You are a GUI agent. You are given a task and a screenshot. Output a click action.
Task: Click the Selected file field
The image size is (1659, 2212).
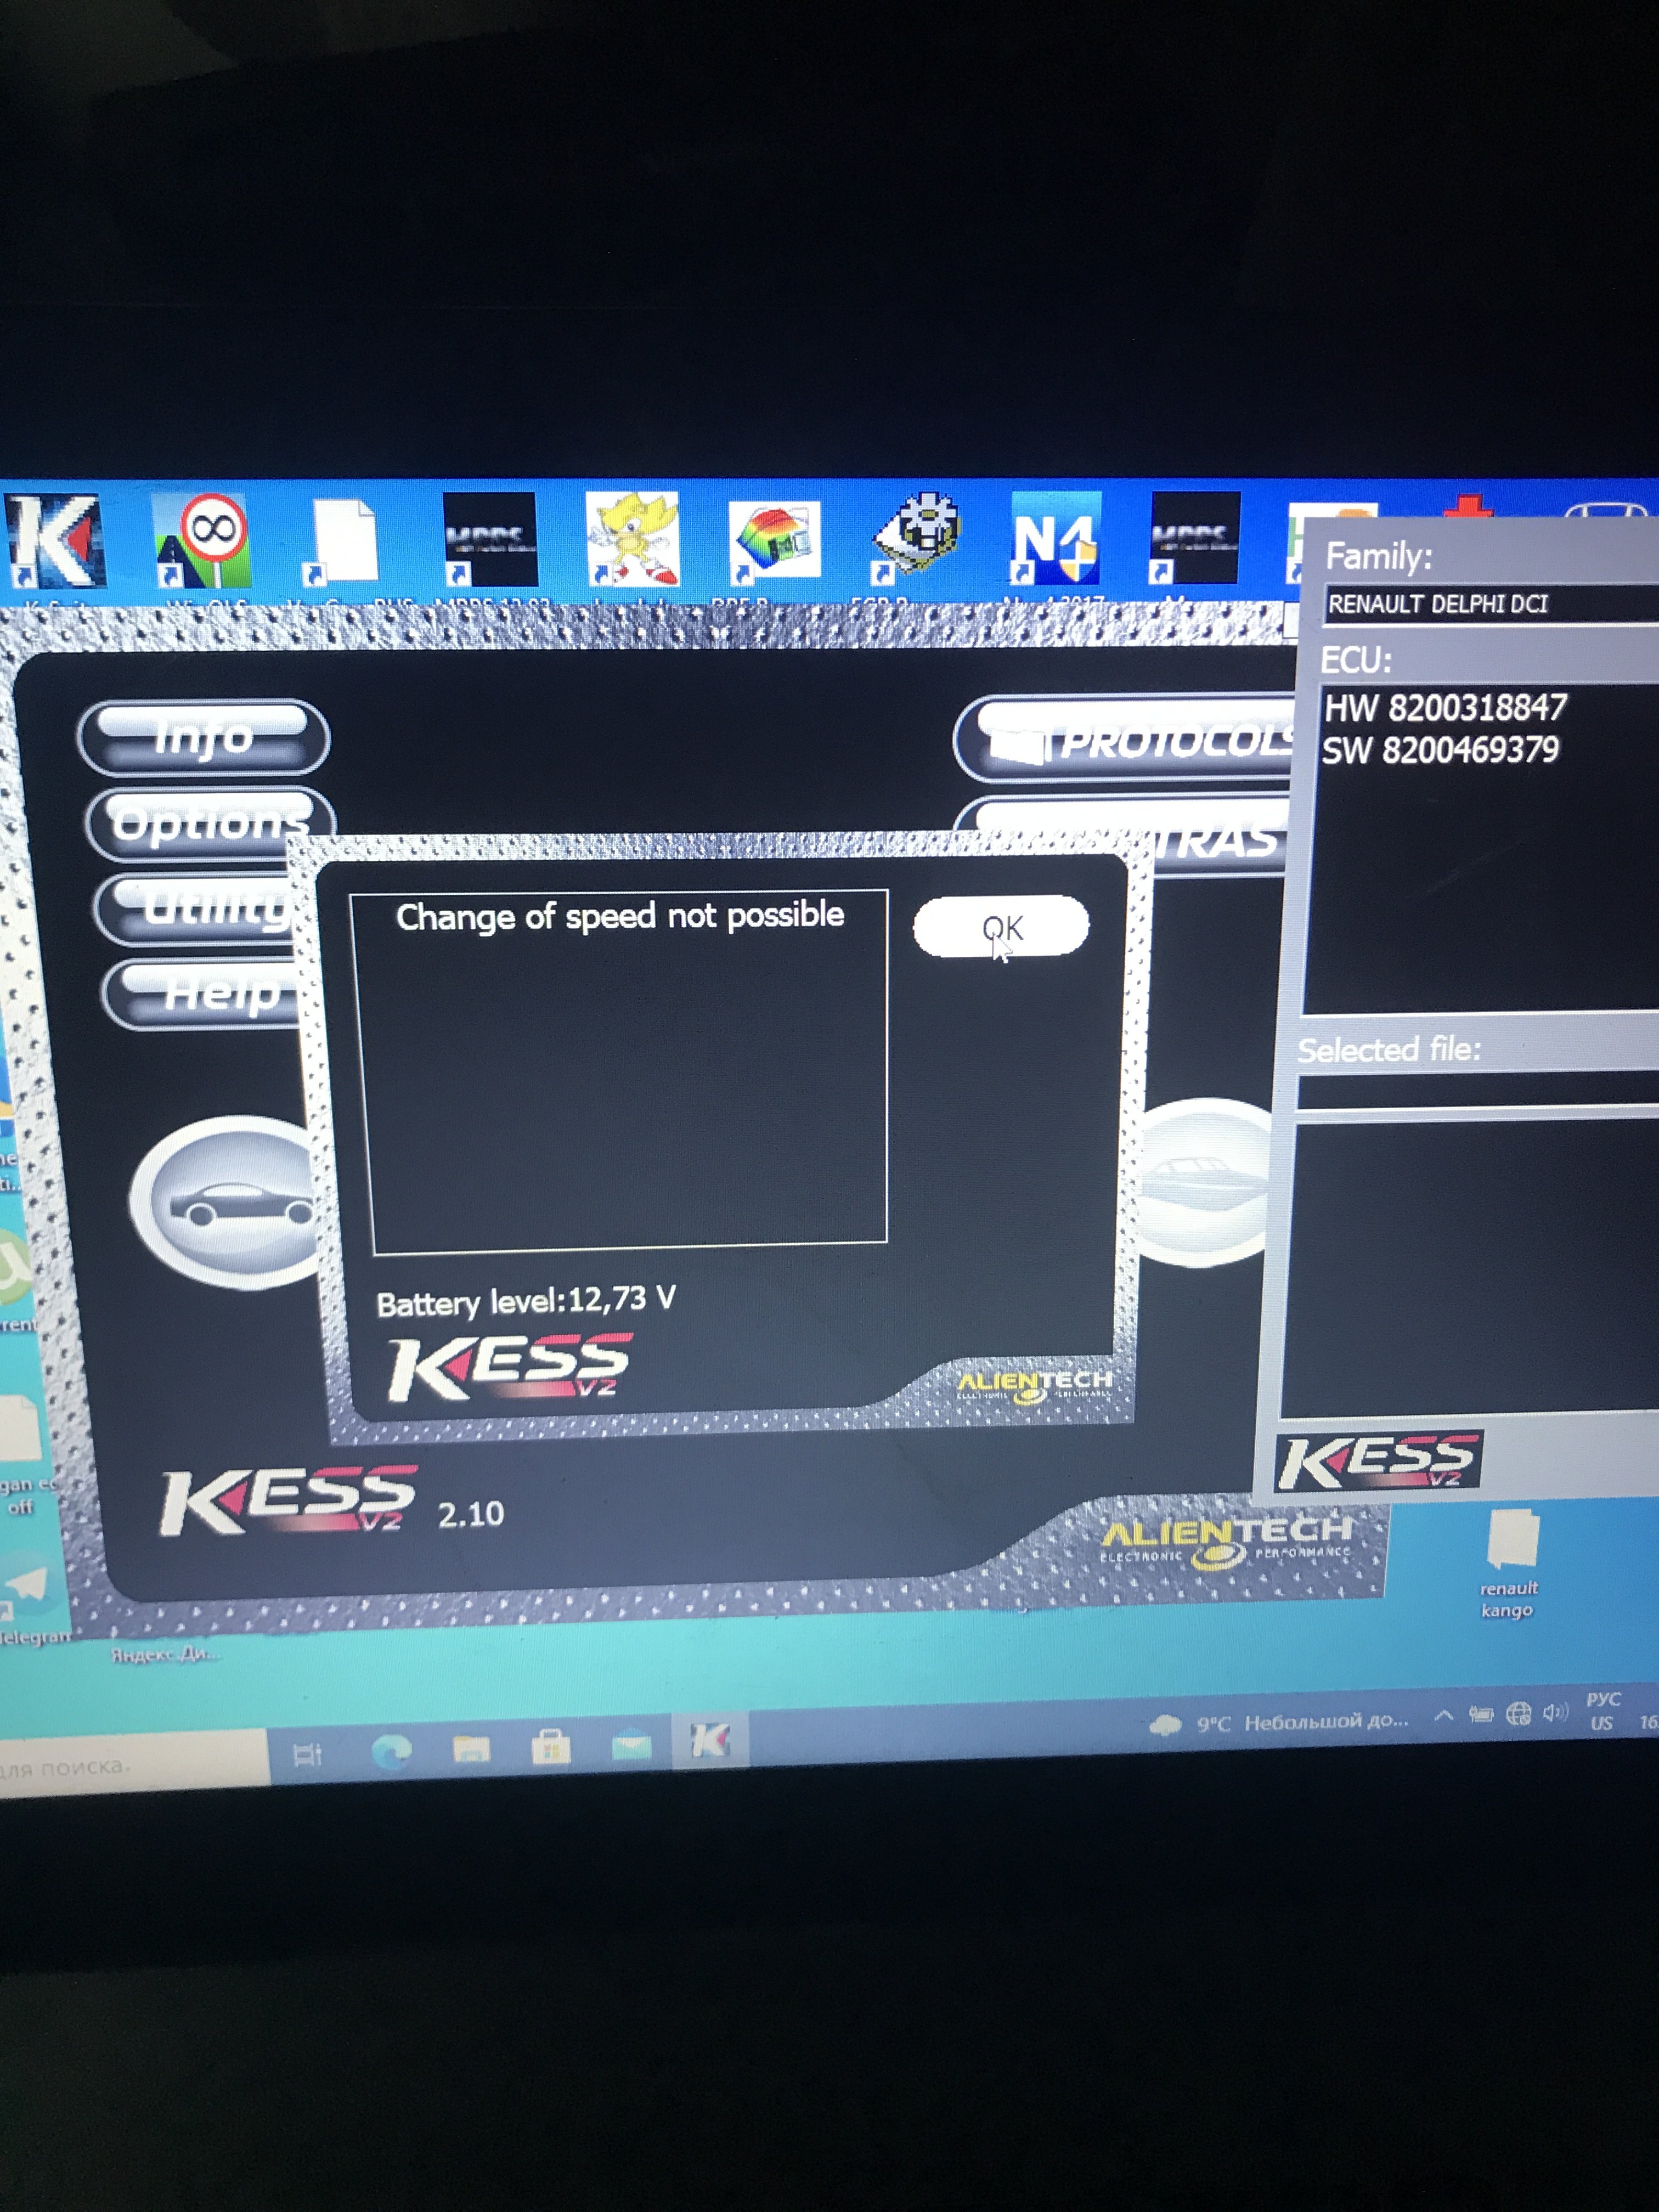click(1475, 1092)
